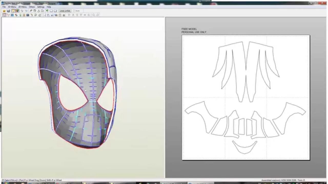Open the Settings menu
This screenshot has width=328, height=184.
(41, 7)
